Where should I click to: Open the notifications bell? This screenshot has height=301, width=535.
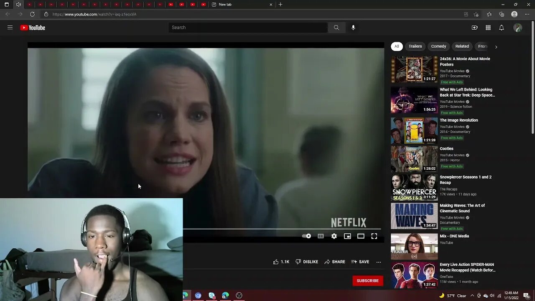(502, 28)
